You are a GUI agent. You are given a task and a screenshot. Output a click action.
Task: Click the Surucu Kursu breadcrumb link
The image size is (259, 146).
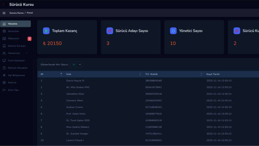(17, 13)
